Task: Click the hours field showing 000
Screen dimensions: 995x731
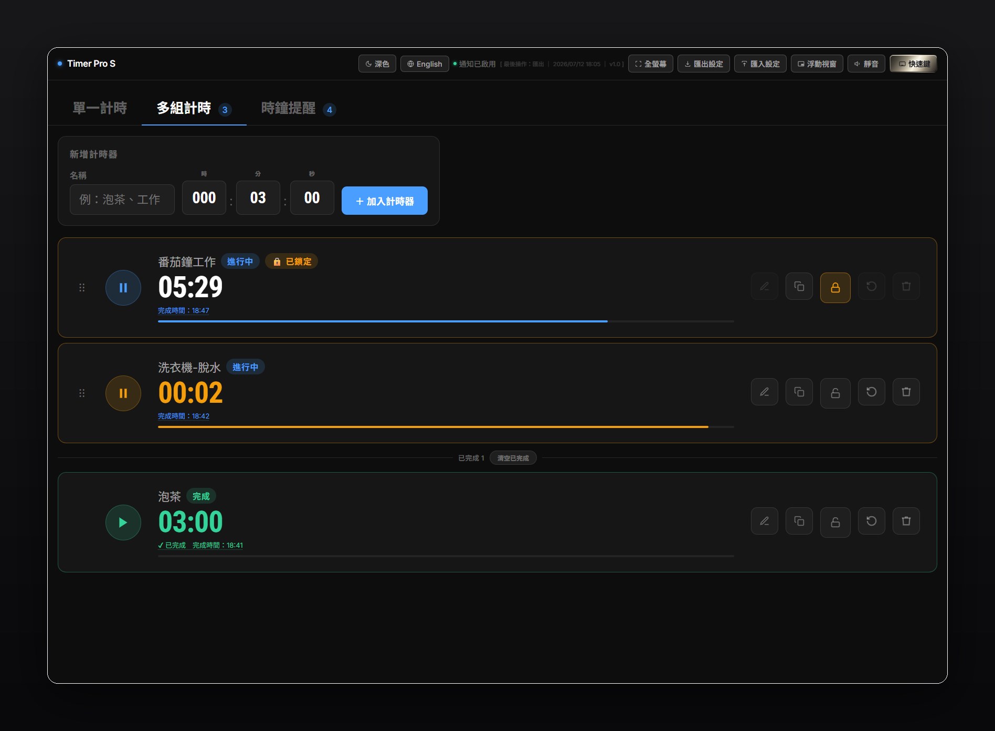Action: 204,198
